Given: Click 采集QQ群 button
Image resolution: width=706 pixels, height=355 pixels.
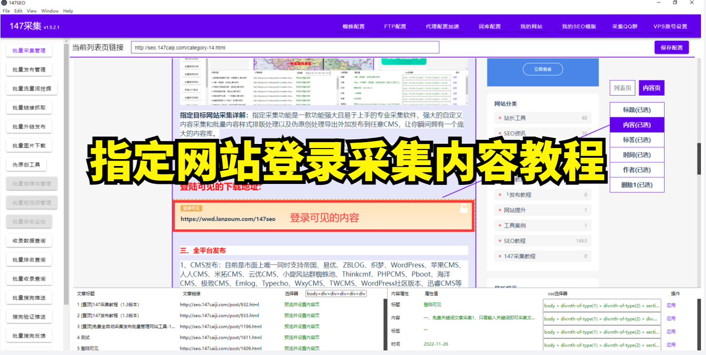Looking at the screenshot, I should tap(624, 26).
